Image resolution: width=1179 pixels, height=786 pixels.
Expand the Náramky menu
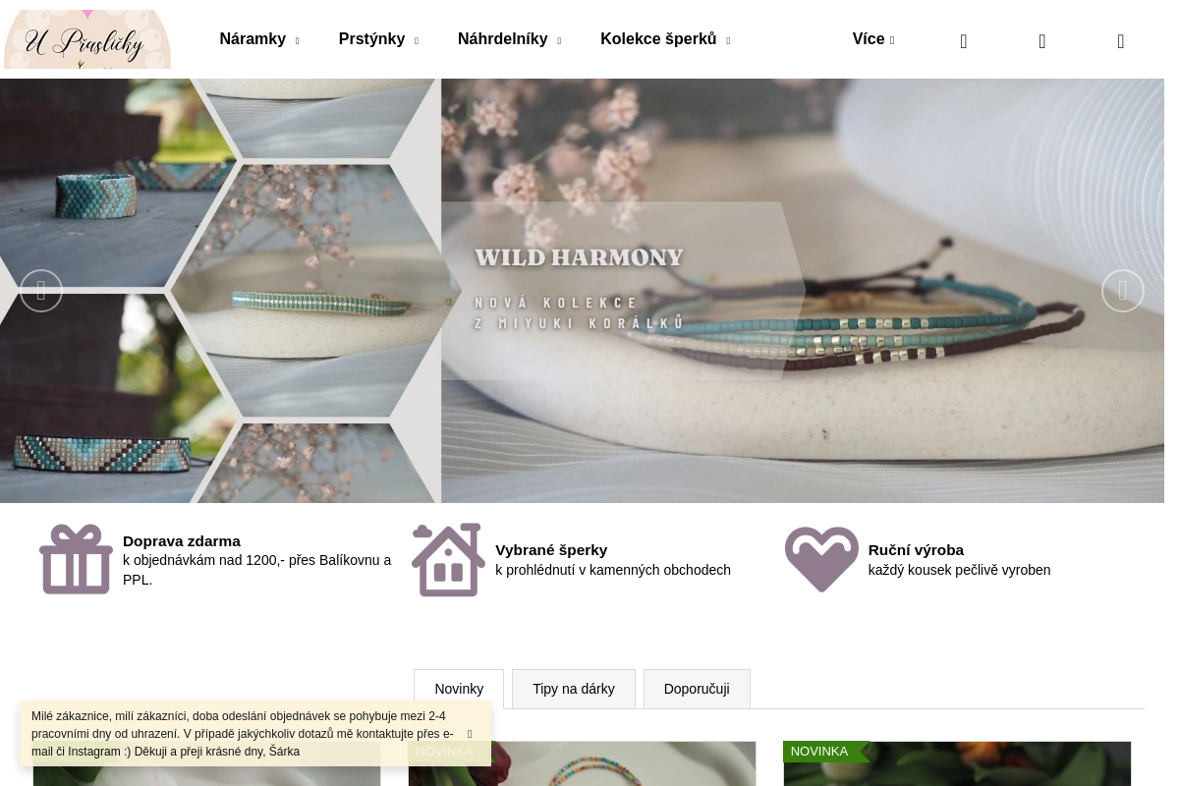[259, 39]
